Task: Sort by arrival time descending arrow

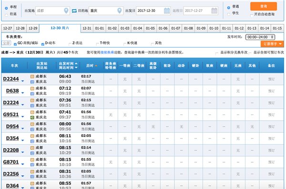Action: [76, 68]
